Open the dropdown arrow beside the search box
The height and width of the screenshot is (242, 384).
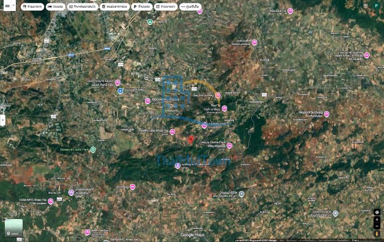pos(13,6)
